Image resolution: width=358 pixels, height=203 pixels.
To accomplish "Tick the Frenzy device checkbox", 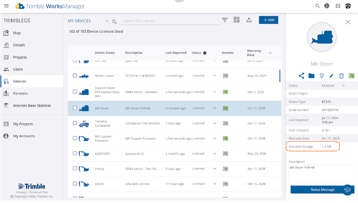I will coord(75,169).
